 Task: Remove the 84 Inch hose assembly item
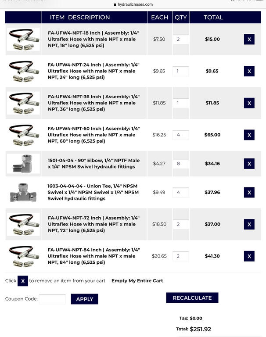[x=249, y=256]
